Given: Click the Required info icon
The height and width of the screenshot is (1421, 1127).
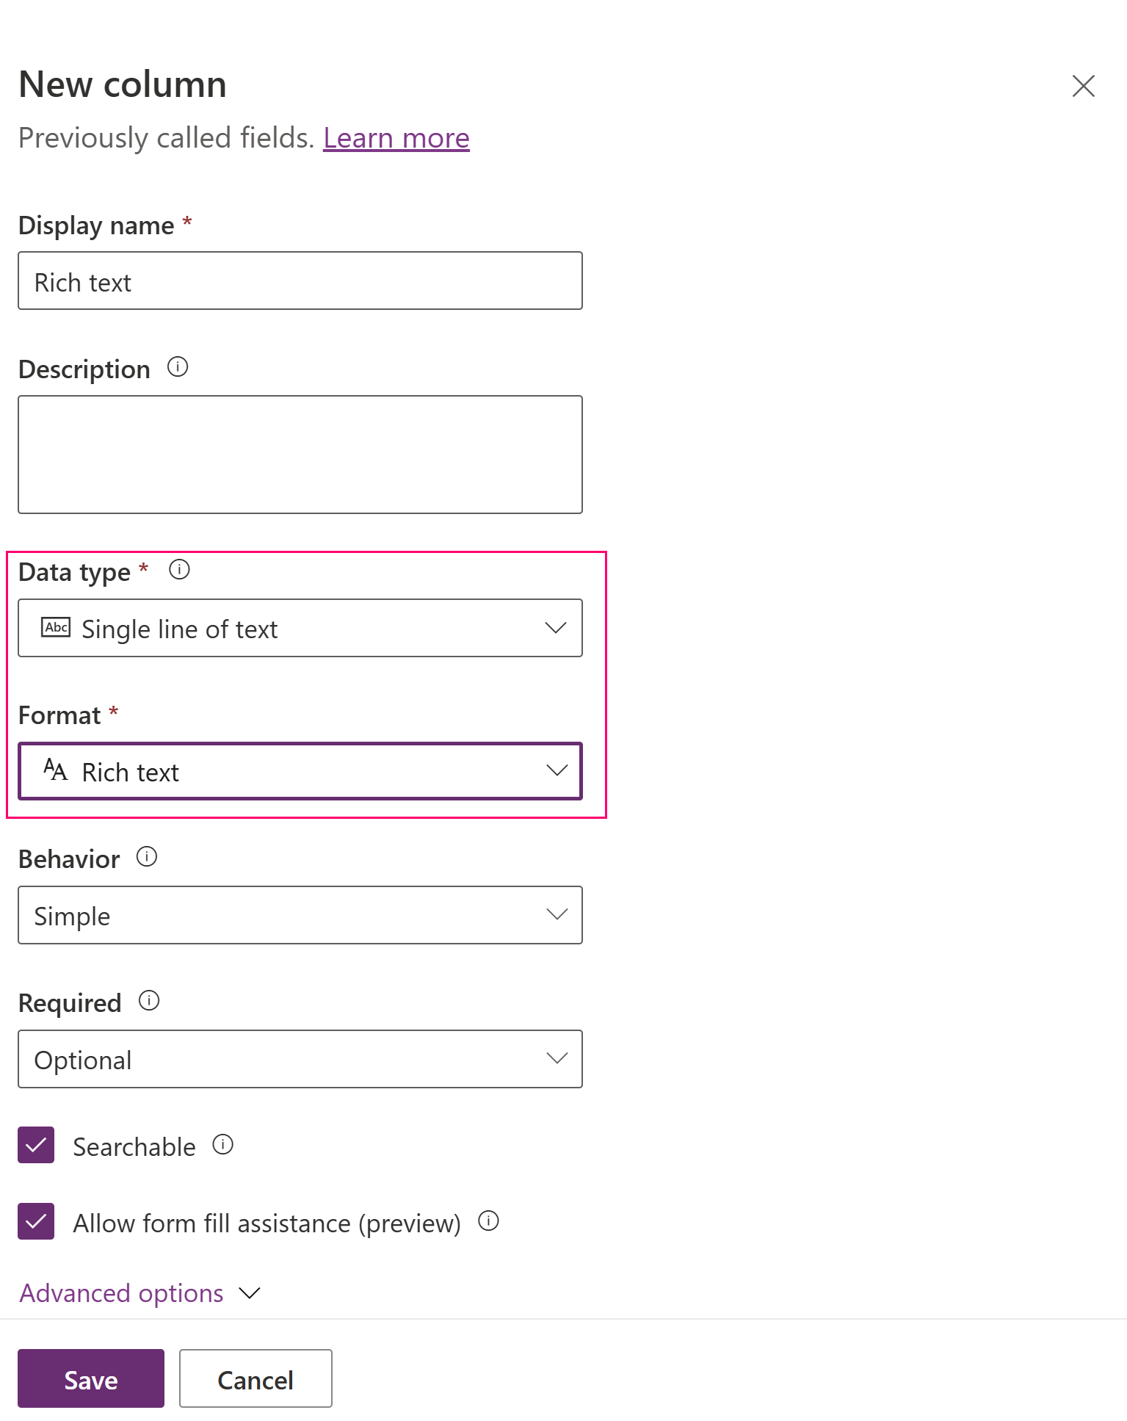Looking at the screenshot, I should (149, 1000).
